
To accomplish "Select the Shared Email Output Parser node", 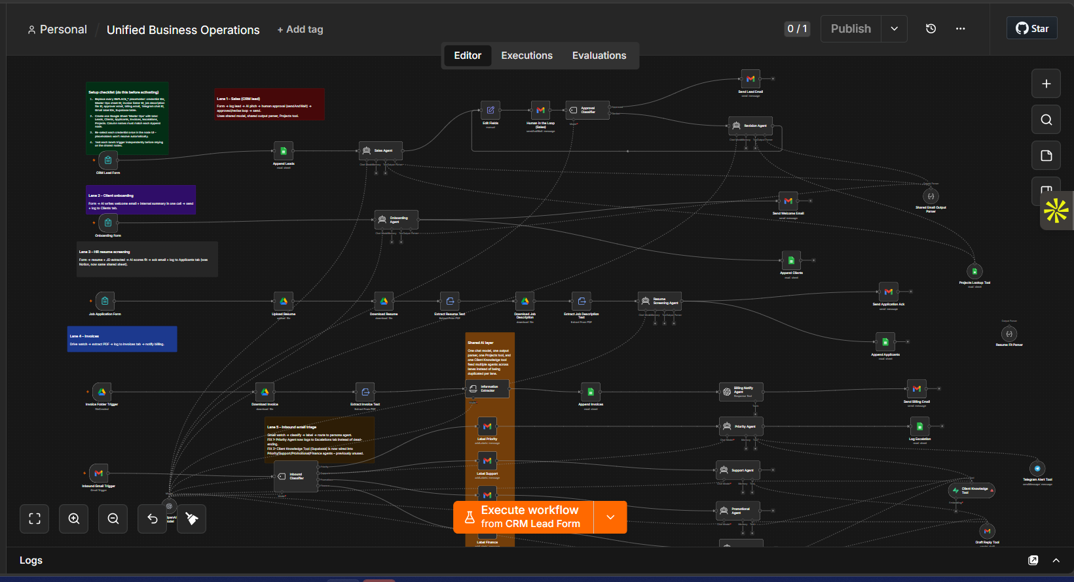I will pos(931,196).
